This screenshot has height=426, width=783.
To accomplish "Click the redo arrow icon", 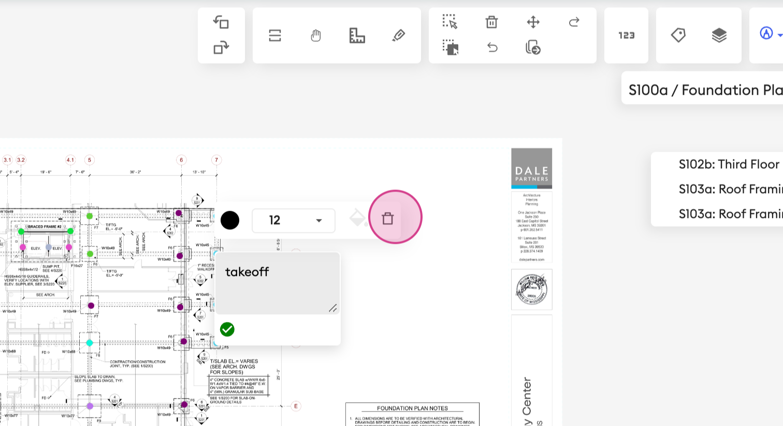I will [574, 22].
